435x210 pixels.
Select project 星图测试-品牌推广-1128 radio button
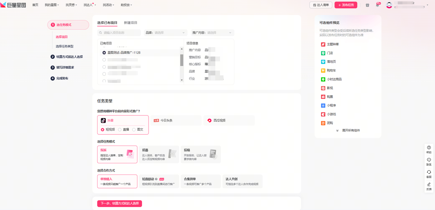(x=104, y=52)
